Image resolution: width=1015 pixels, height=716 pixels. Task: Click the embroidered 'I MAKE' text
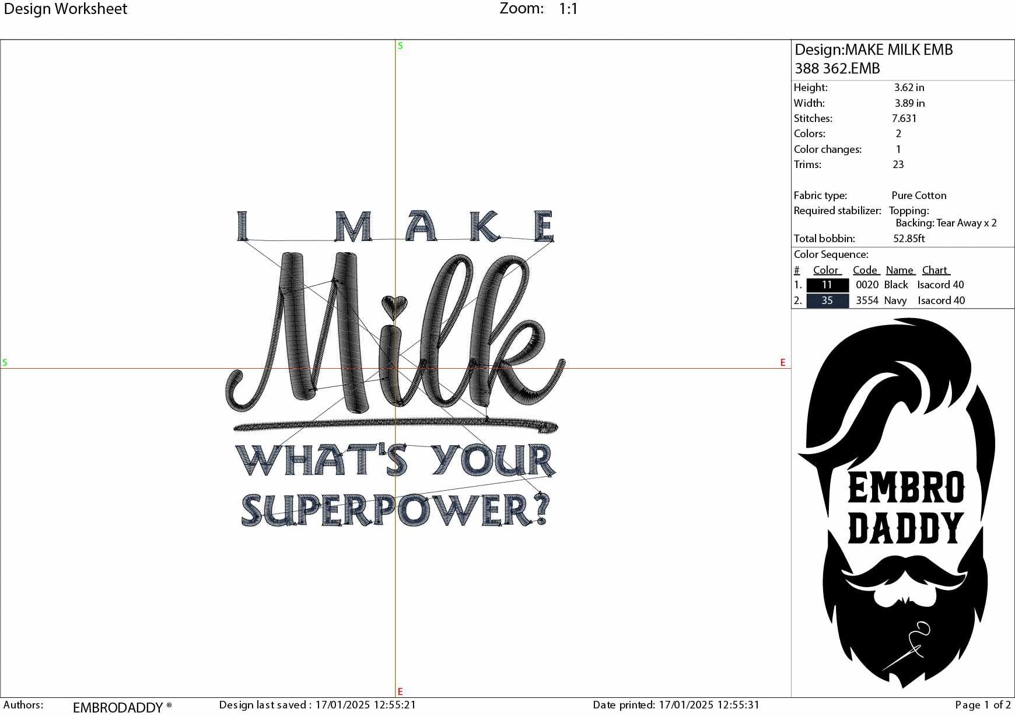coord(396,226)
